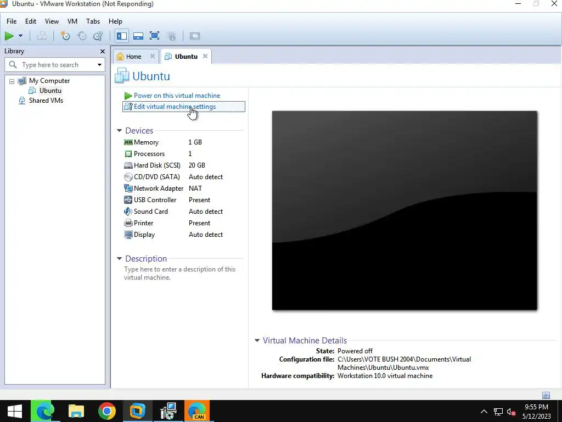Click the status bar icon at bottom right
562x422 pixels.
coord(546,396)
